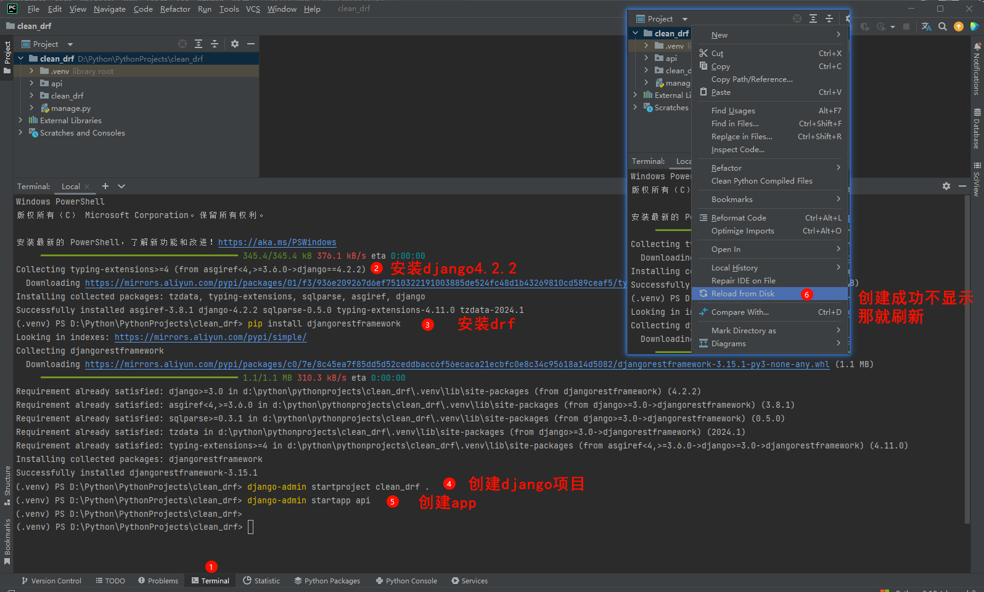The height and width of the screenshot is (592, 984).
Task: Expand External Libraries node in main tree
Action: 21,120
